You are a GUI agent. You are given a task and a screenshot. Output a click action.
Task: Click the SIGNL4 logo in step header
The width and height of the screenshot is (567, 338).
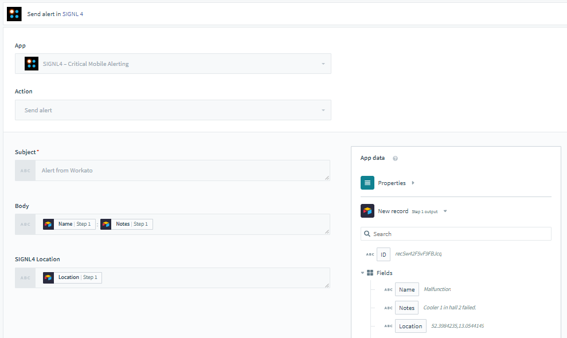[14, 14]
